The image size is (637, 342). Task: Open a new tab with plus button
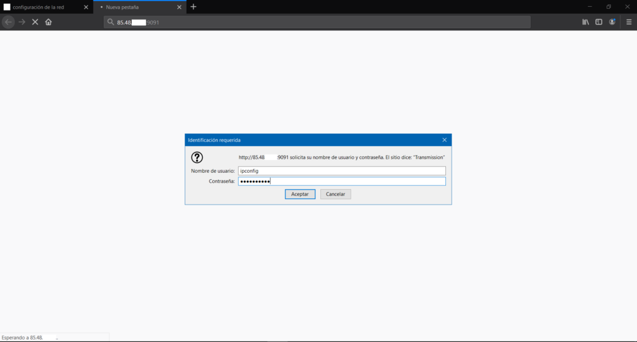(x=193, y=7)
